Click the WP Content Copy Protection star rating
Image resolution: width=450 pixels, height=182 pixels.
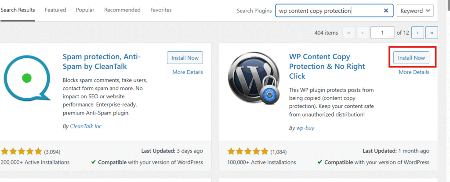pos(248,151)
